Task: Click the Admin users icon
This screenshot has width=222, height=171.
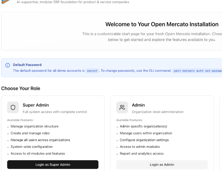Action: point(122,107)
